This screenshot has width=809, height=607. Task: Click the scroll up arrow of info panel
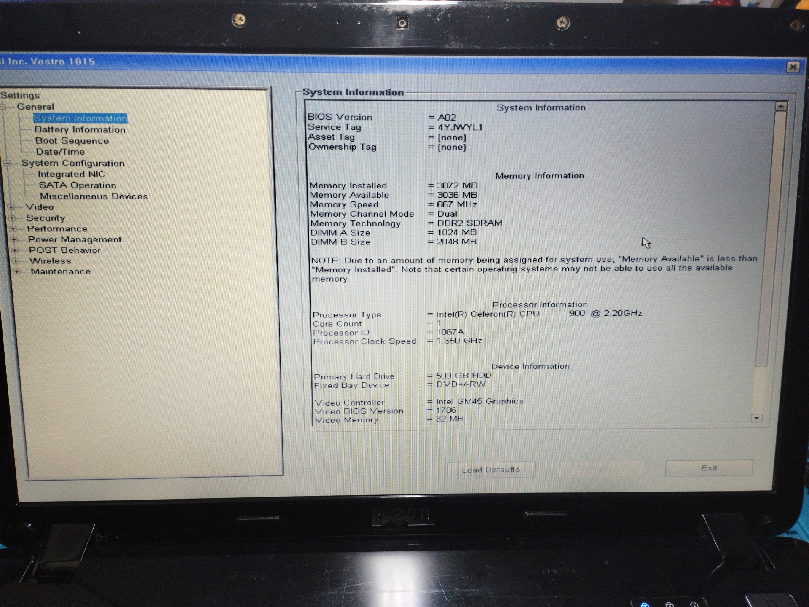click(x=781, y=107)
